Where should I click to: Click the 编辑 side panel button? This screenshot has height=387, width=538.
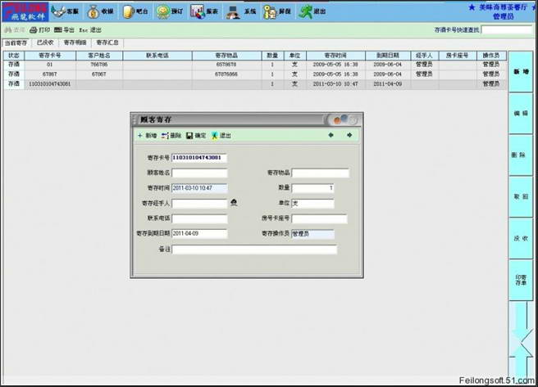[x=521, y=113]
